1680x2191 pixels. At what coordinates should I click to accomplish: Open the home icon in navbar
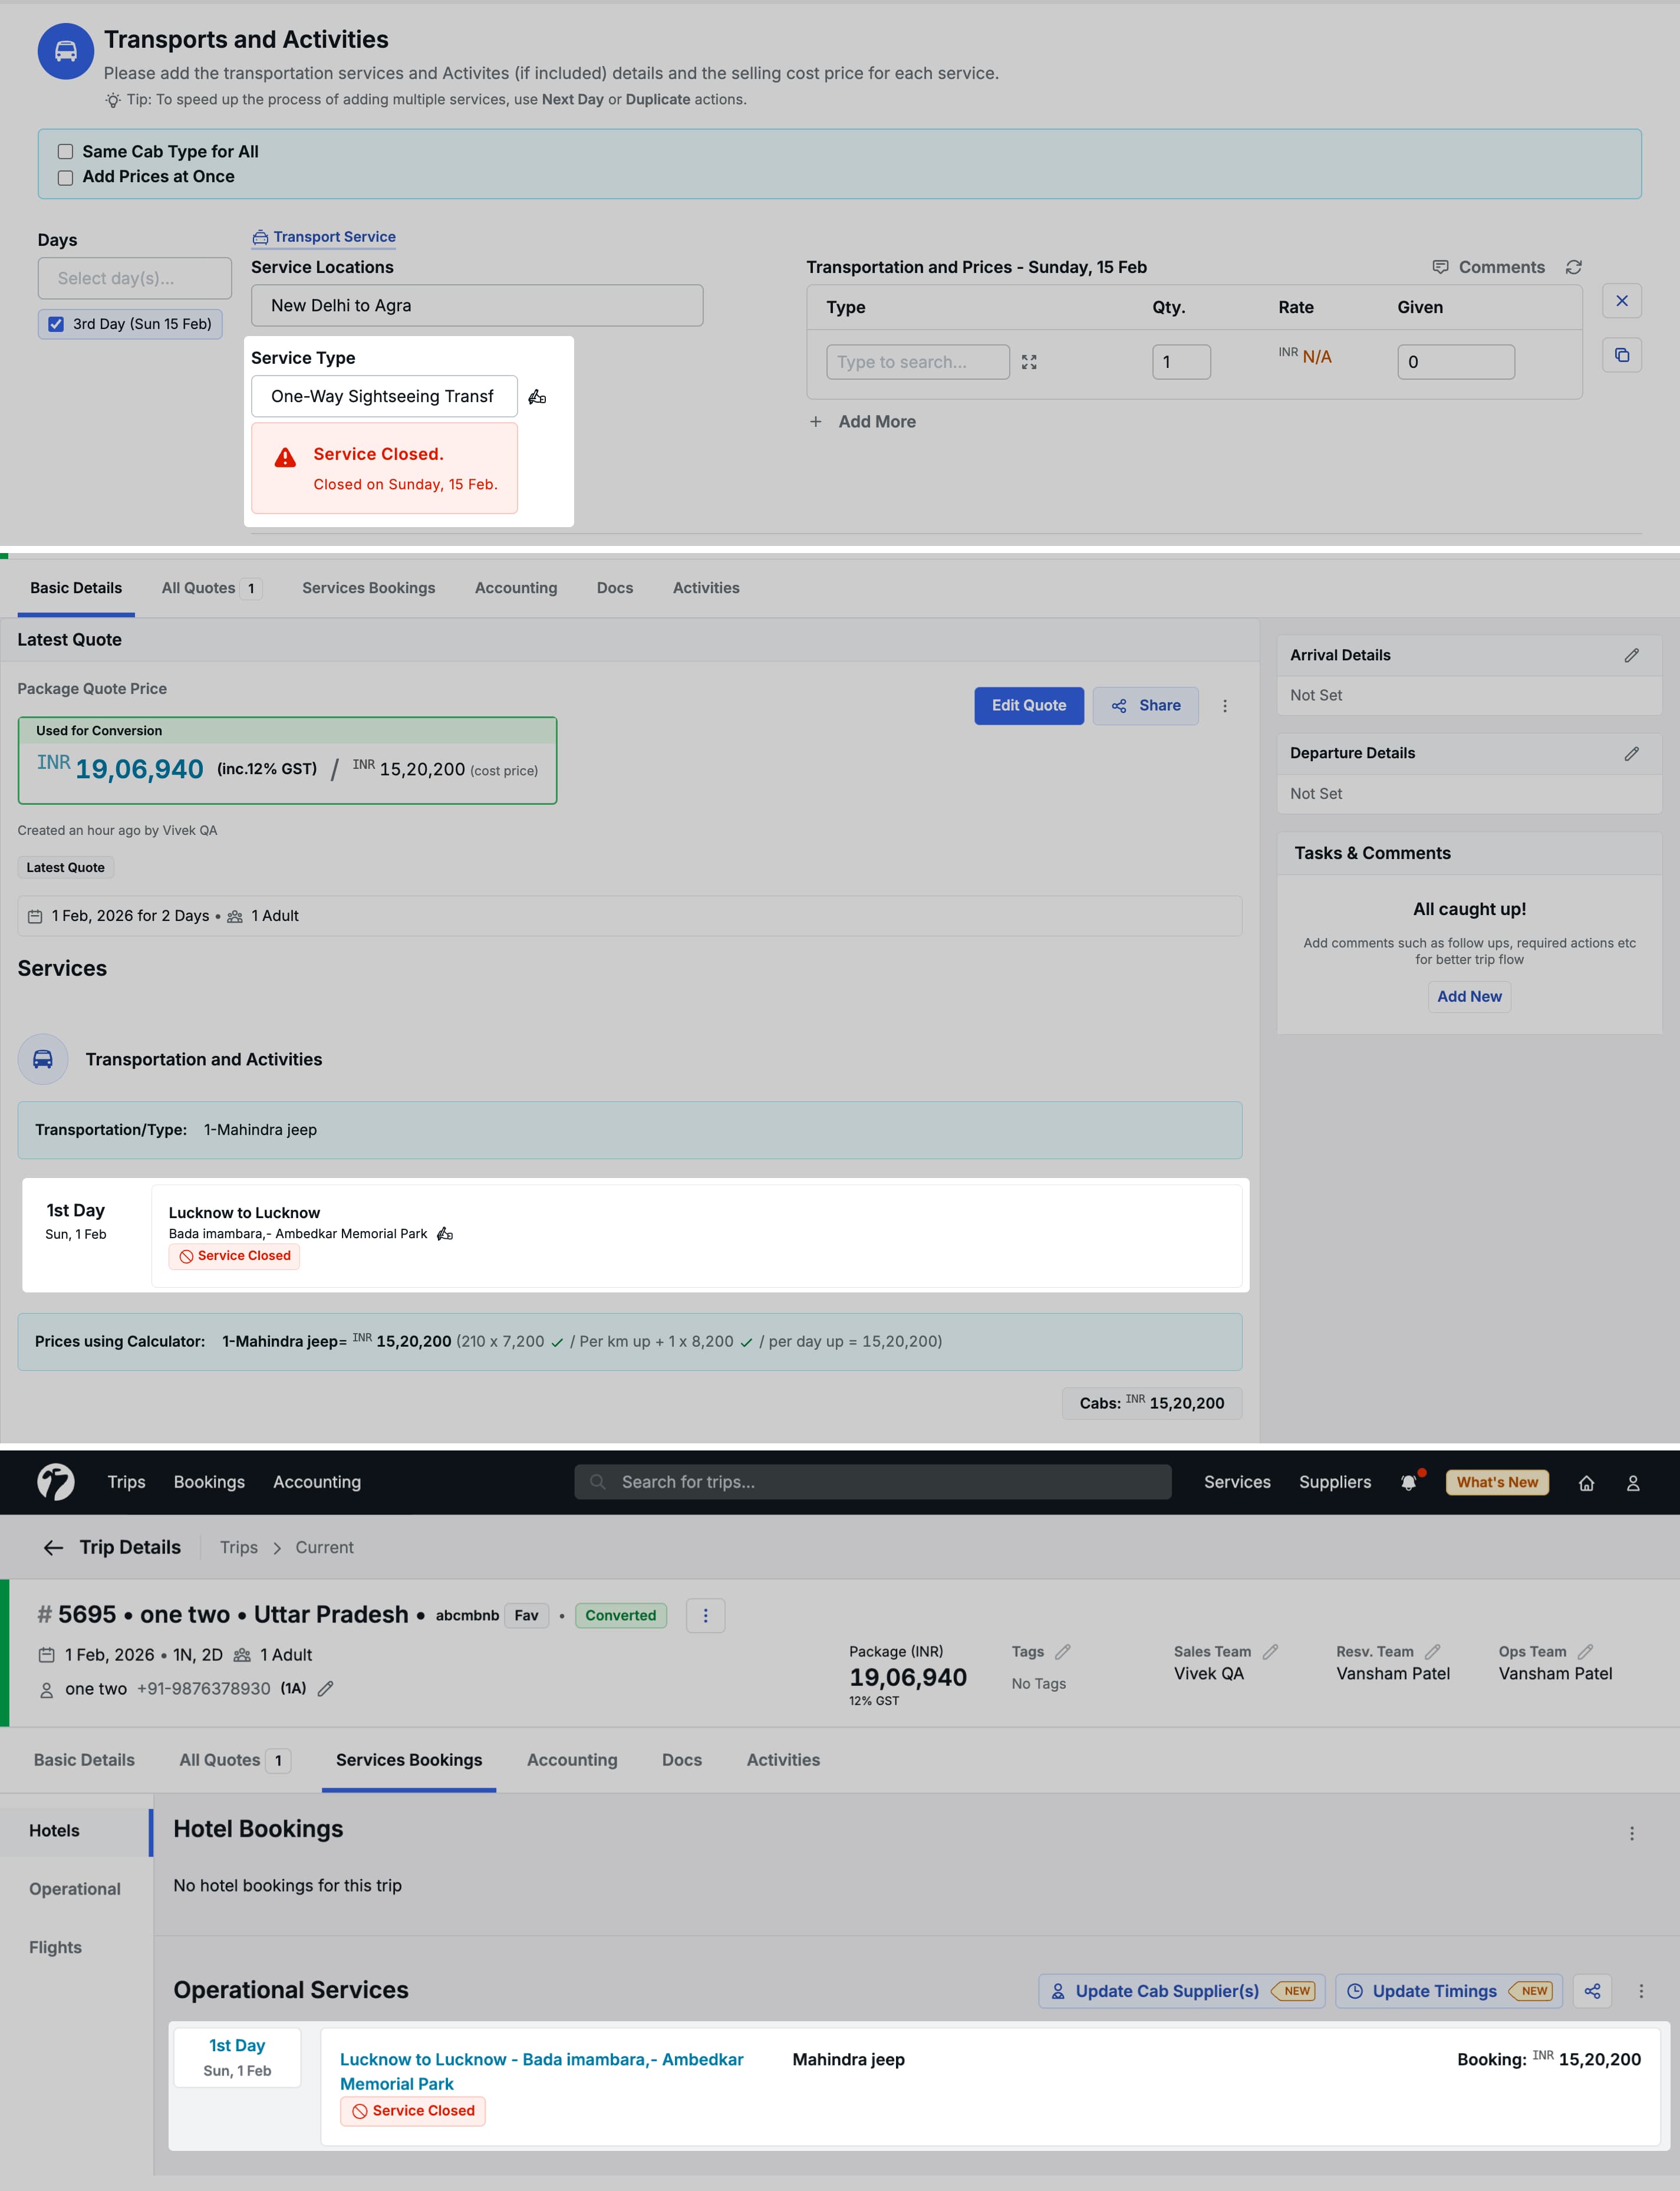1586,1483
